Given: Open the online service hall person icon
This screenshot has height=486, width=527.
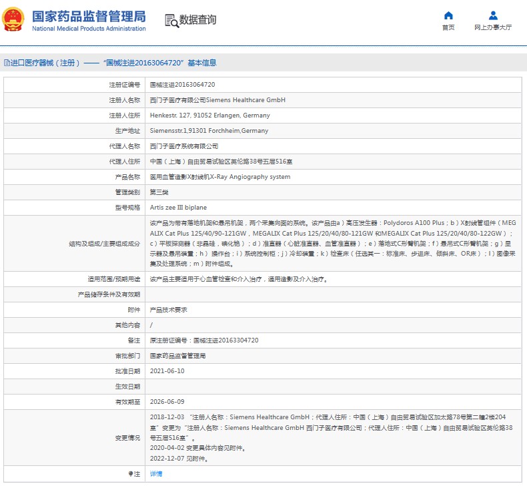Looking at the screenshot, I should point(493,15).
